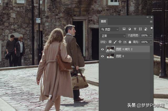This screenshot has width=168, height=111.
Task: Click the adjustment layer filter icon
Action: [x=130, y=29]
